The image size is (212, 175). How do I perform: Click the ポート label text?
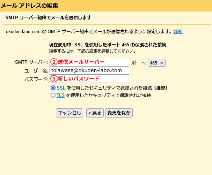coord(139,63)
